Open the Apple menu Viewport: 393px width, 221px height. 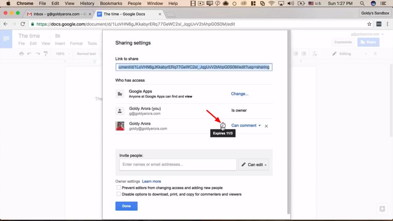pos(8,3)
